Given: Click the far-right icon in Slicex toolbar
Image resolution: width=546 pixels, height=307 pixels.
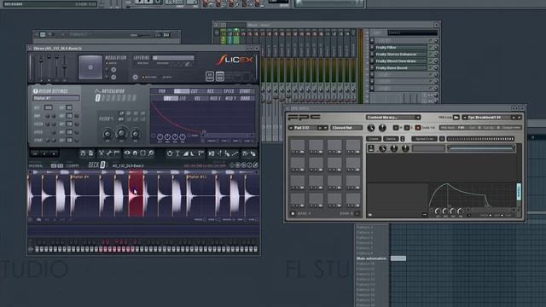Looking at the screenshot, I should pyautogui.click(x=253, y=153).
